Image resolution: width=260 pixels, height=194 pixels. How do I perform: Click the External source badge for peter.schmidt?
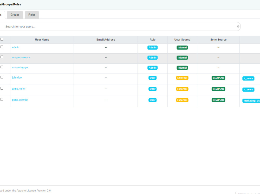182,100
